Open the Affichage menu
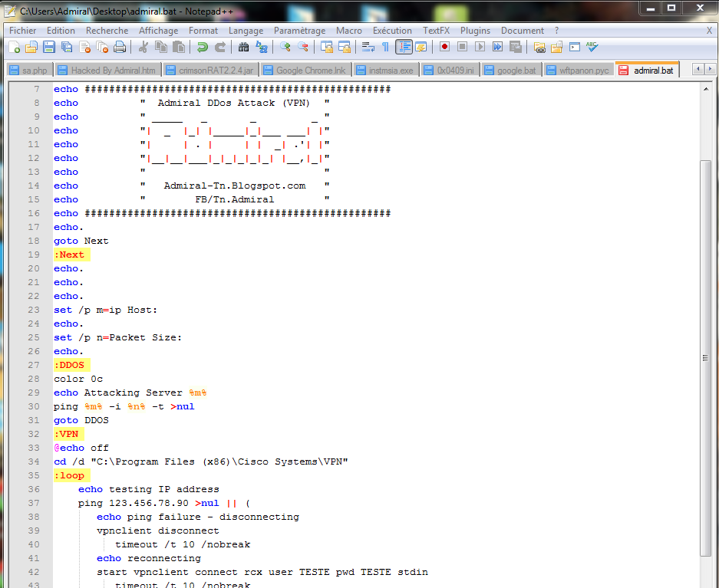The height and width of the screenshot is (588, 719). 158,31
